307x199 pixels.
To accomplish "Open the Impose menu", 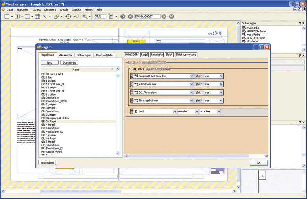I will [x=76, y=9].
